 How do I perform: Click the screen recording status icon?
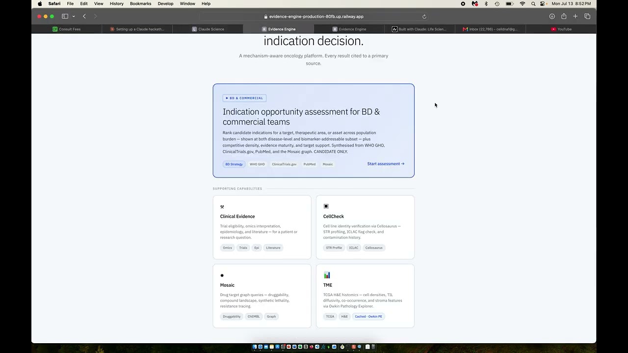coord(463,4)
